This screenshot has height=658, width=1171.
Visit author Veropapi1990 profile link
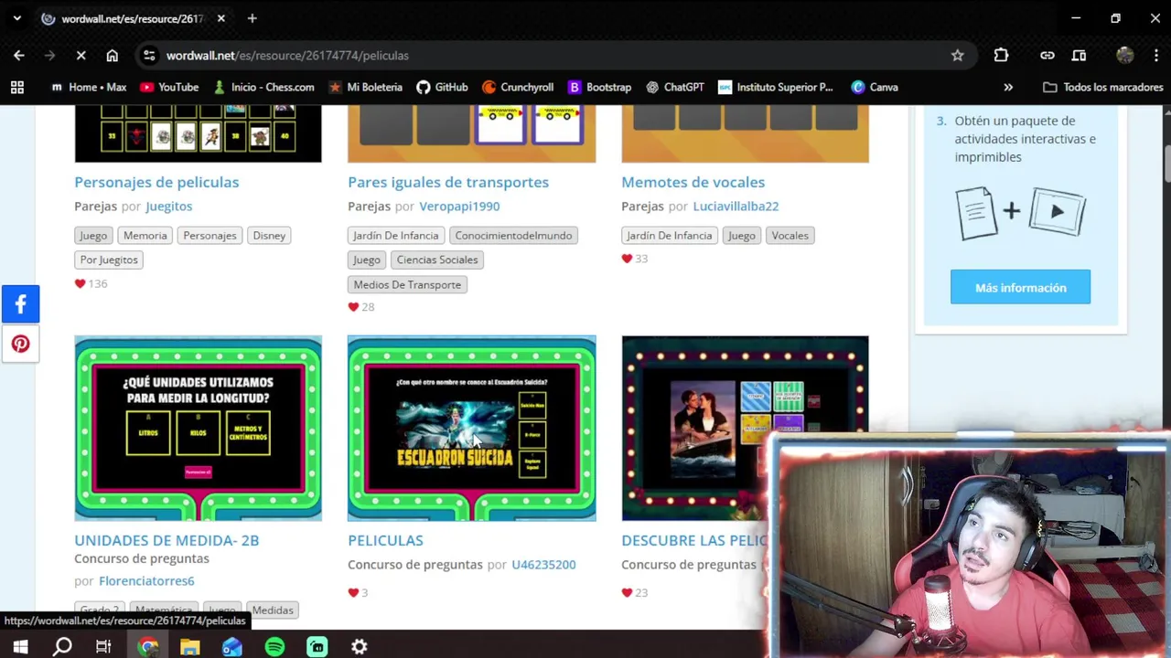point(459,207)
